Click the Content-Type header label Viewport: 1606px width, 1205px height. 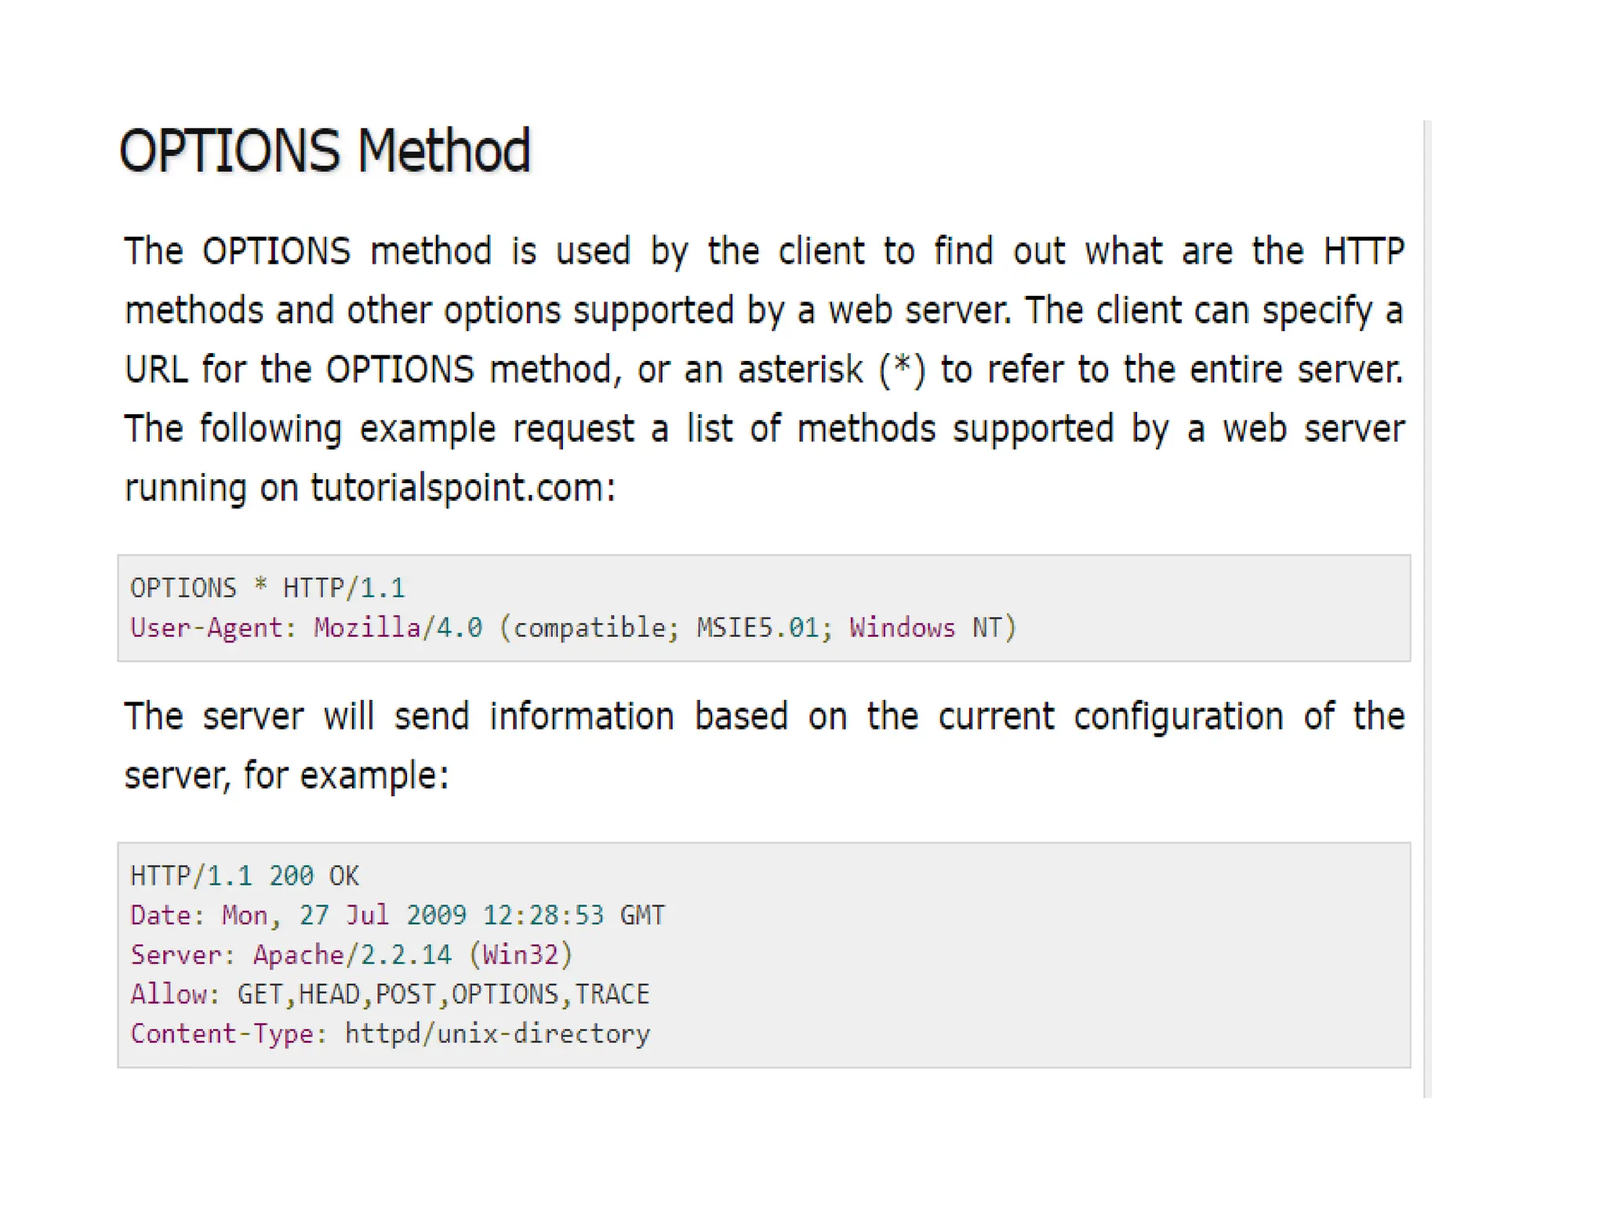[221, 1033]
